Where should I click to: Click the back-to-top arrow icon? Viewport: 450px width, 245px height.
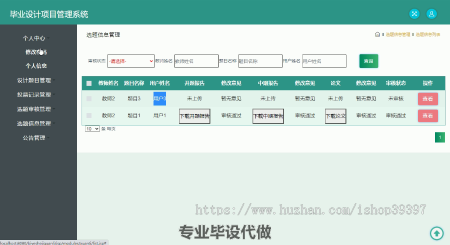pos(437,233)
